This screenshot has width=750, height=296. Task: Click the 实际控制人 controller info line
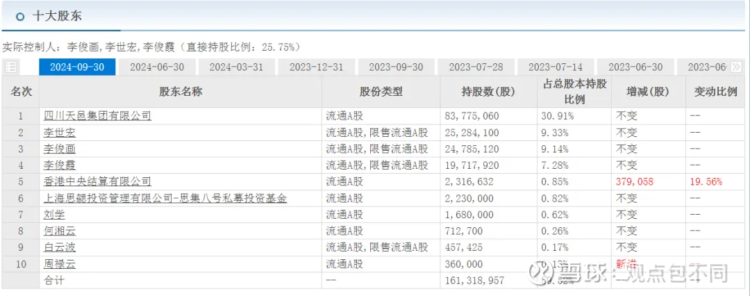(x=151, y=47)
